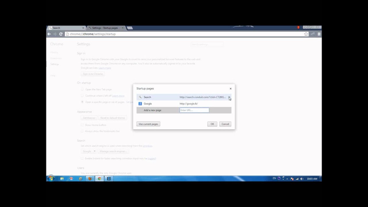Click Sign in to Chrome button
The image size is (368, 207).
[x=93, y=74]
